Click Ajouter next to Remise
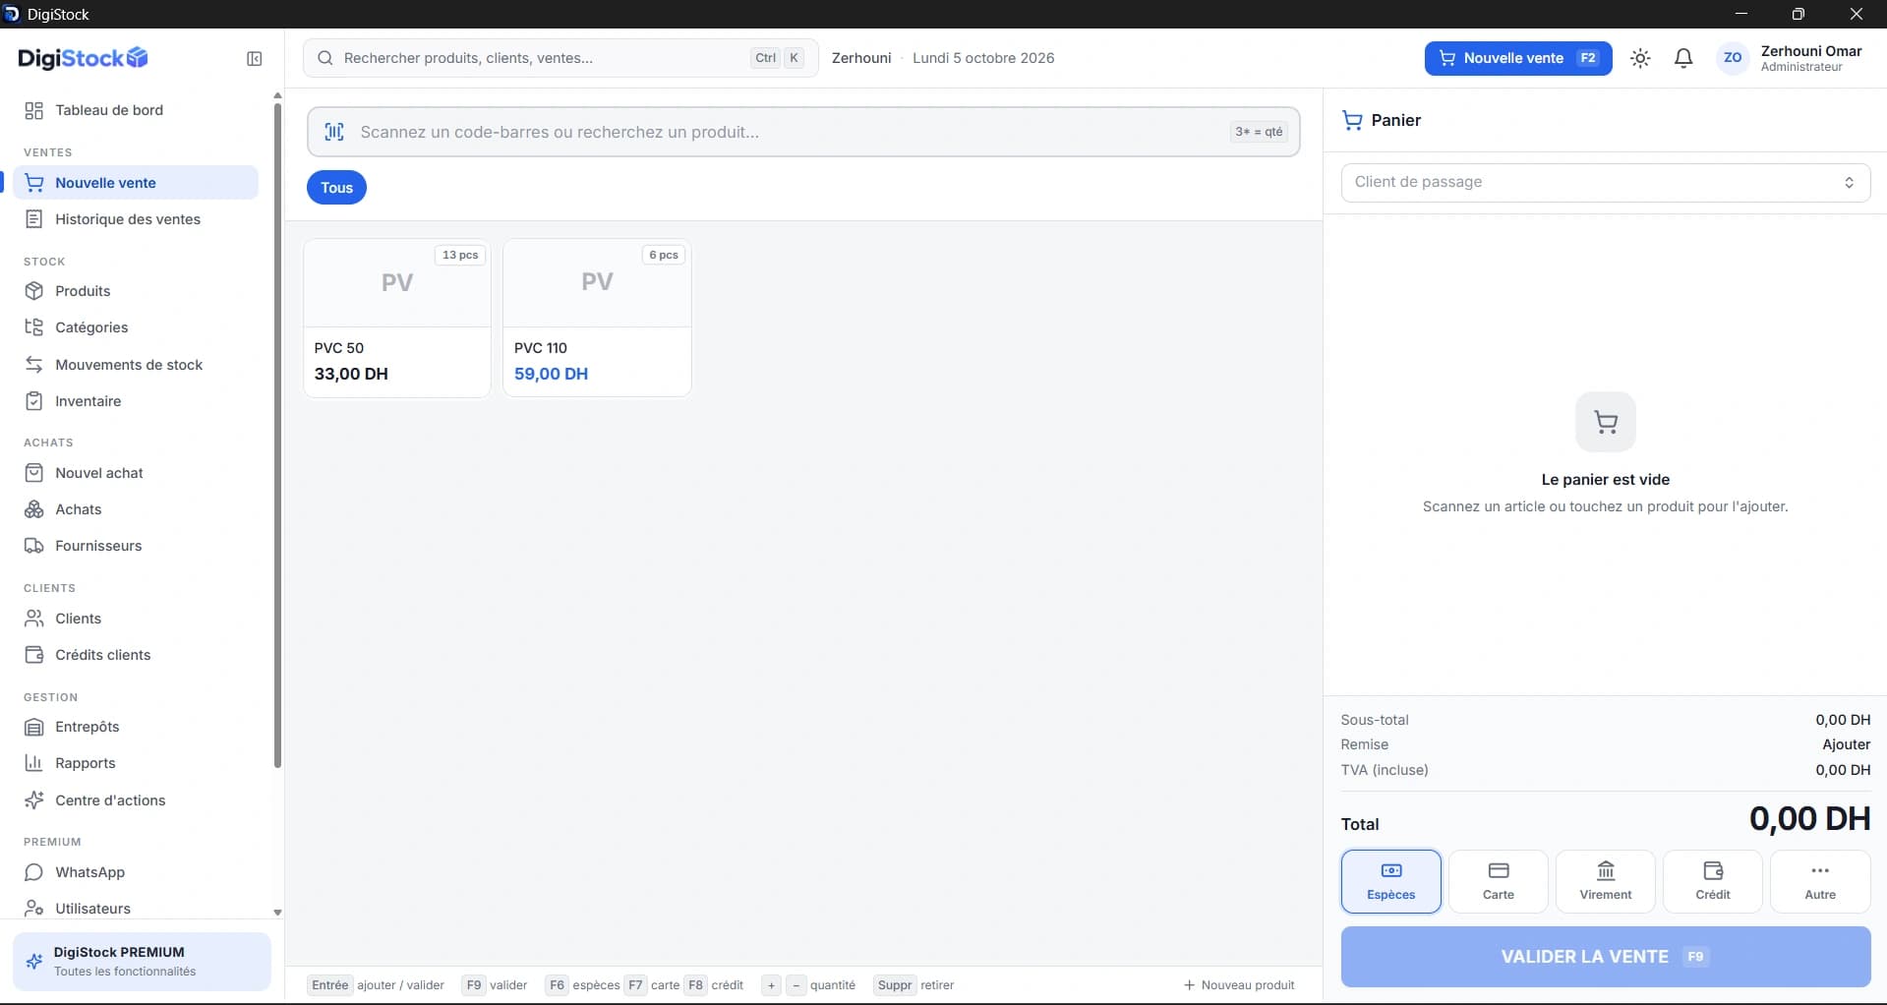 click(1846, 745)
